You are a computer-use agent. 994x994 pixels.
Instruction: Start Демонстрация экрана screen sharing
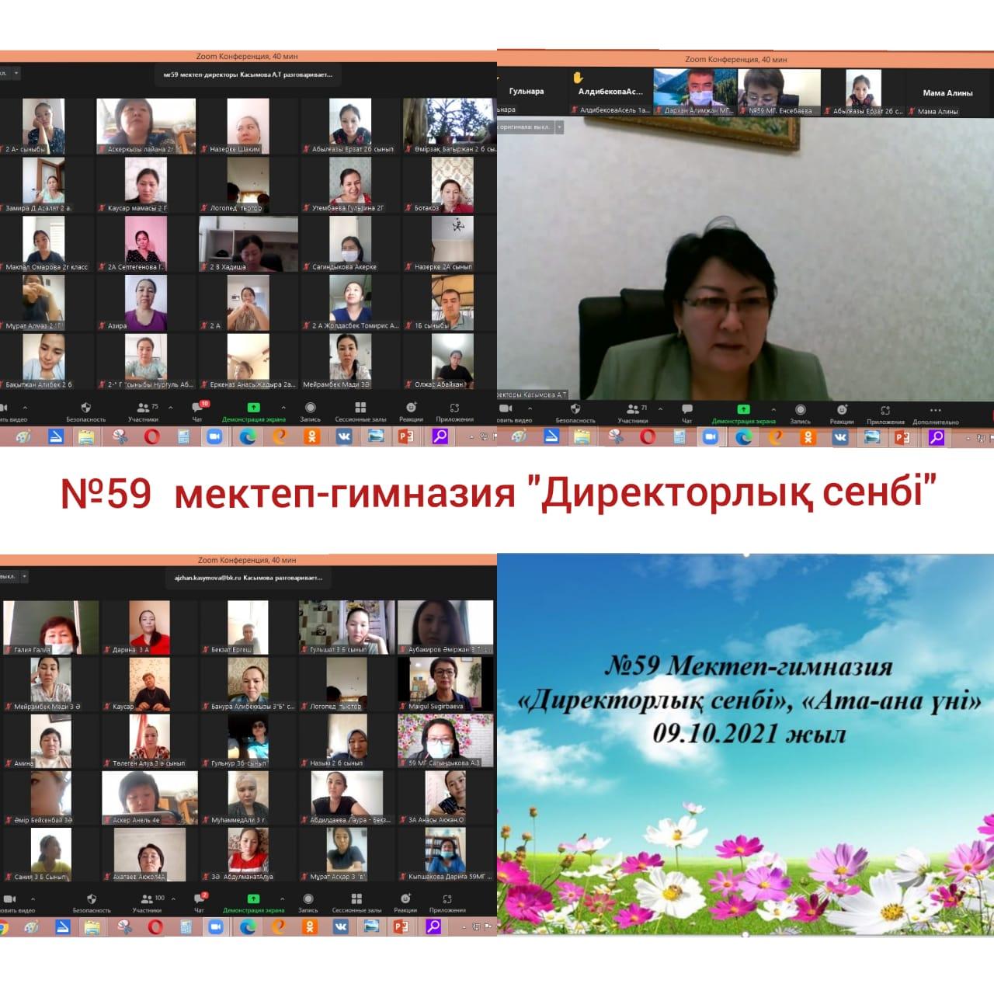click(x=252, y=410)
